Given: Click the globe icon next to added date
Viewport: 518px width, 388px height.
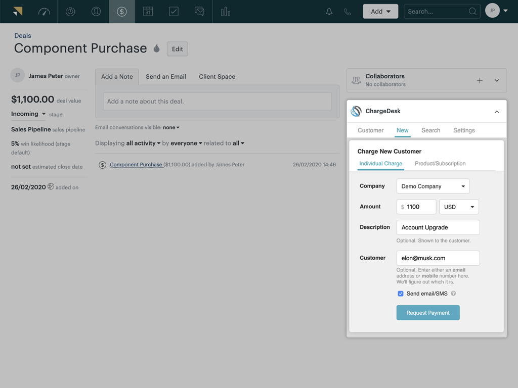Looking at the screenshot, I should pos(51,186).
